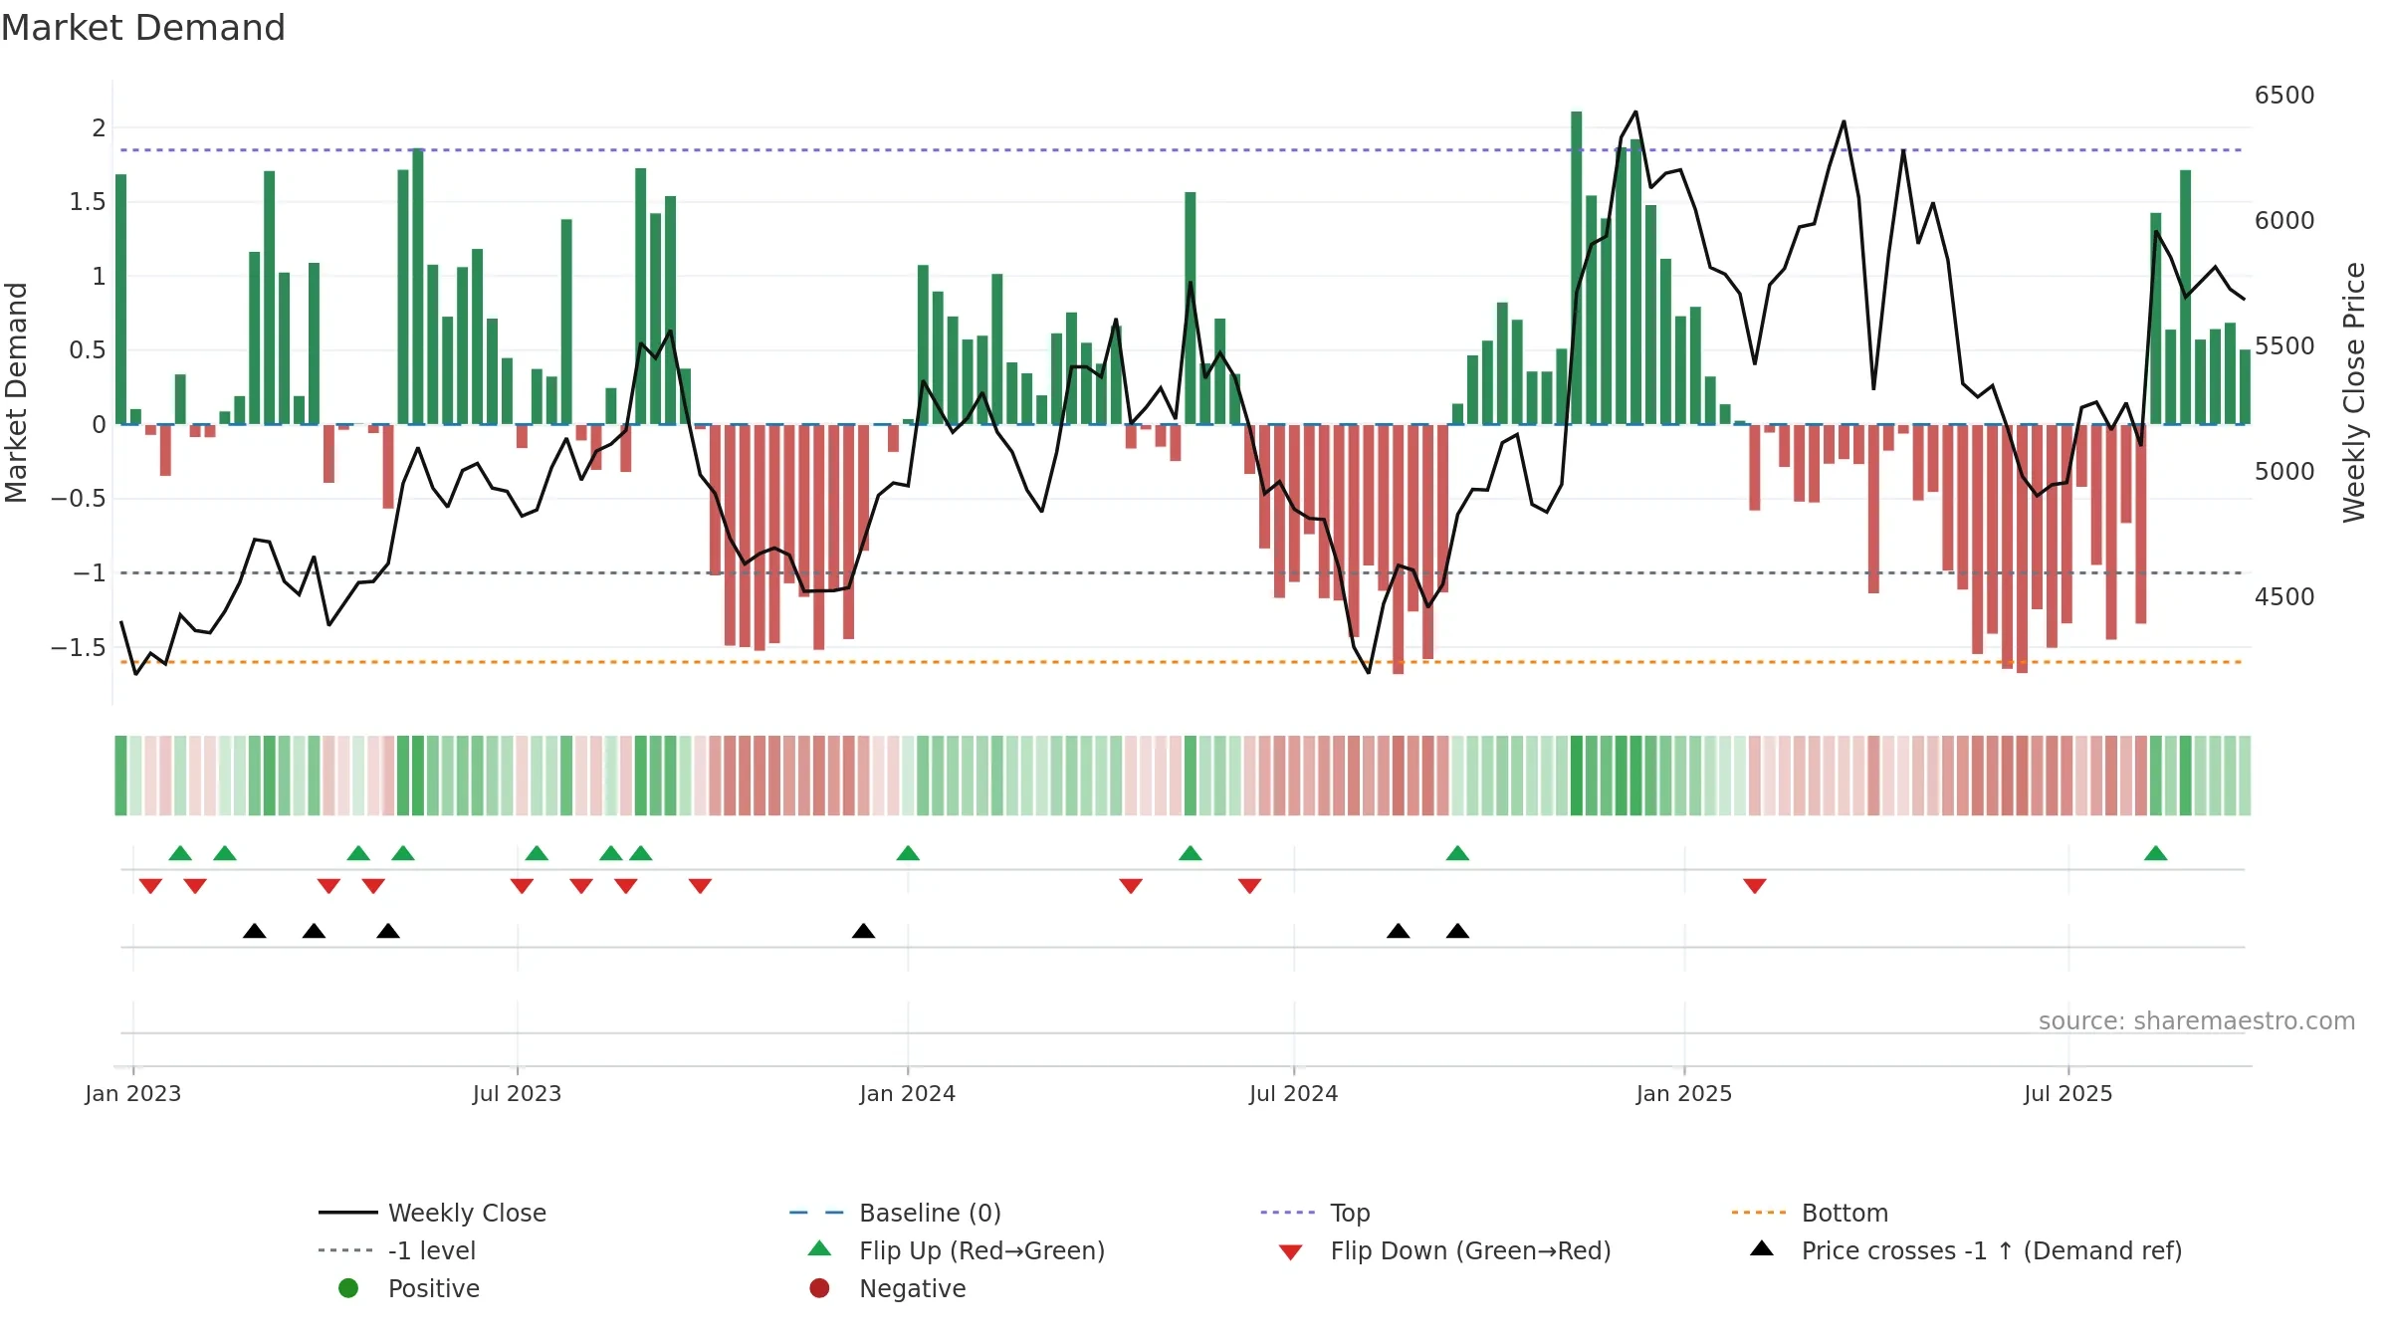The height and width of the screenshot is (1344, 2389).
Task: Toggle Flip Up (Red→Green) legend entry
Action: (x=956, y=1250)
